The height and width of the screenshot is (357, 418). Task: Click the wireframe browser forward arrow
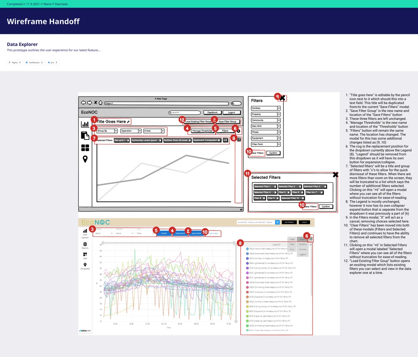(x=90, y=103)
